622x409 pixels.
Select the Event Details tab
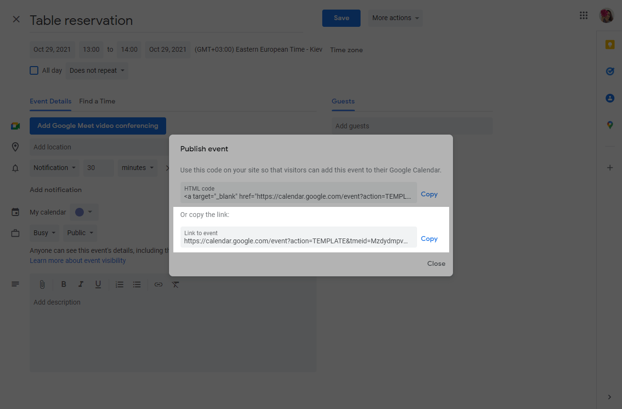(50, 101)
